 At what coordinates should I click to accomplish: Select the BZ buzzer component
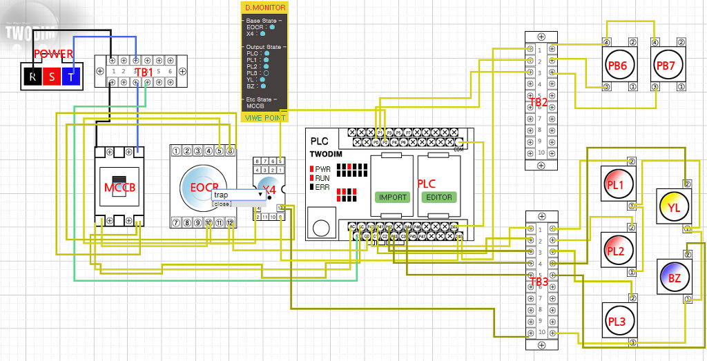click(674, 278)
